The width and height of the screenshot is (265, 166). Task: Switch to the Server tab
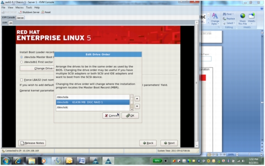click(20, 18)
